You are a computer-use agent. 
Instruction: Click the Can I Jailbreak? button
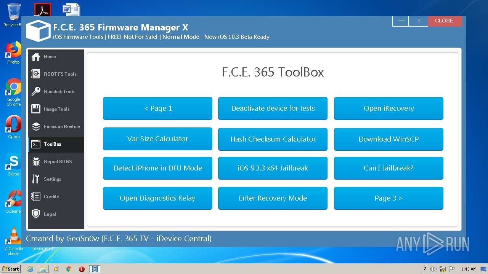(388, 168)
